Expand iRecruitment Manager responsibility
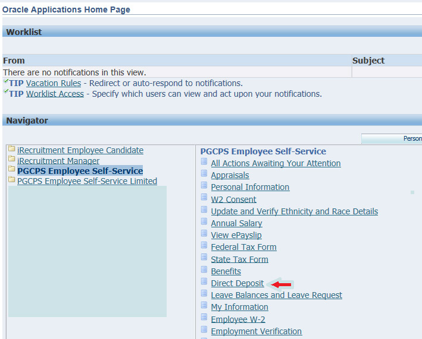Screen dimensions: 422x339 click(x=58, y=161)
